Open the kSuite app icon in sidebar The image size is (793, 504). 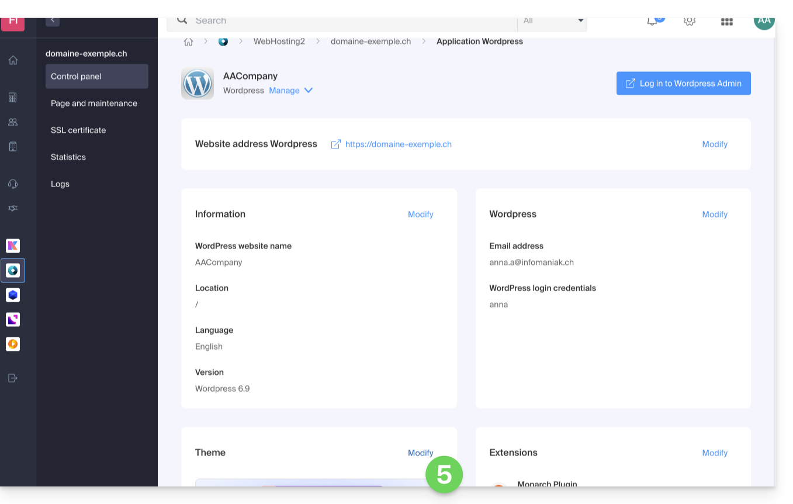coord(13,246)
